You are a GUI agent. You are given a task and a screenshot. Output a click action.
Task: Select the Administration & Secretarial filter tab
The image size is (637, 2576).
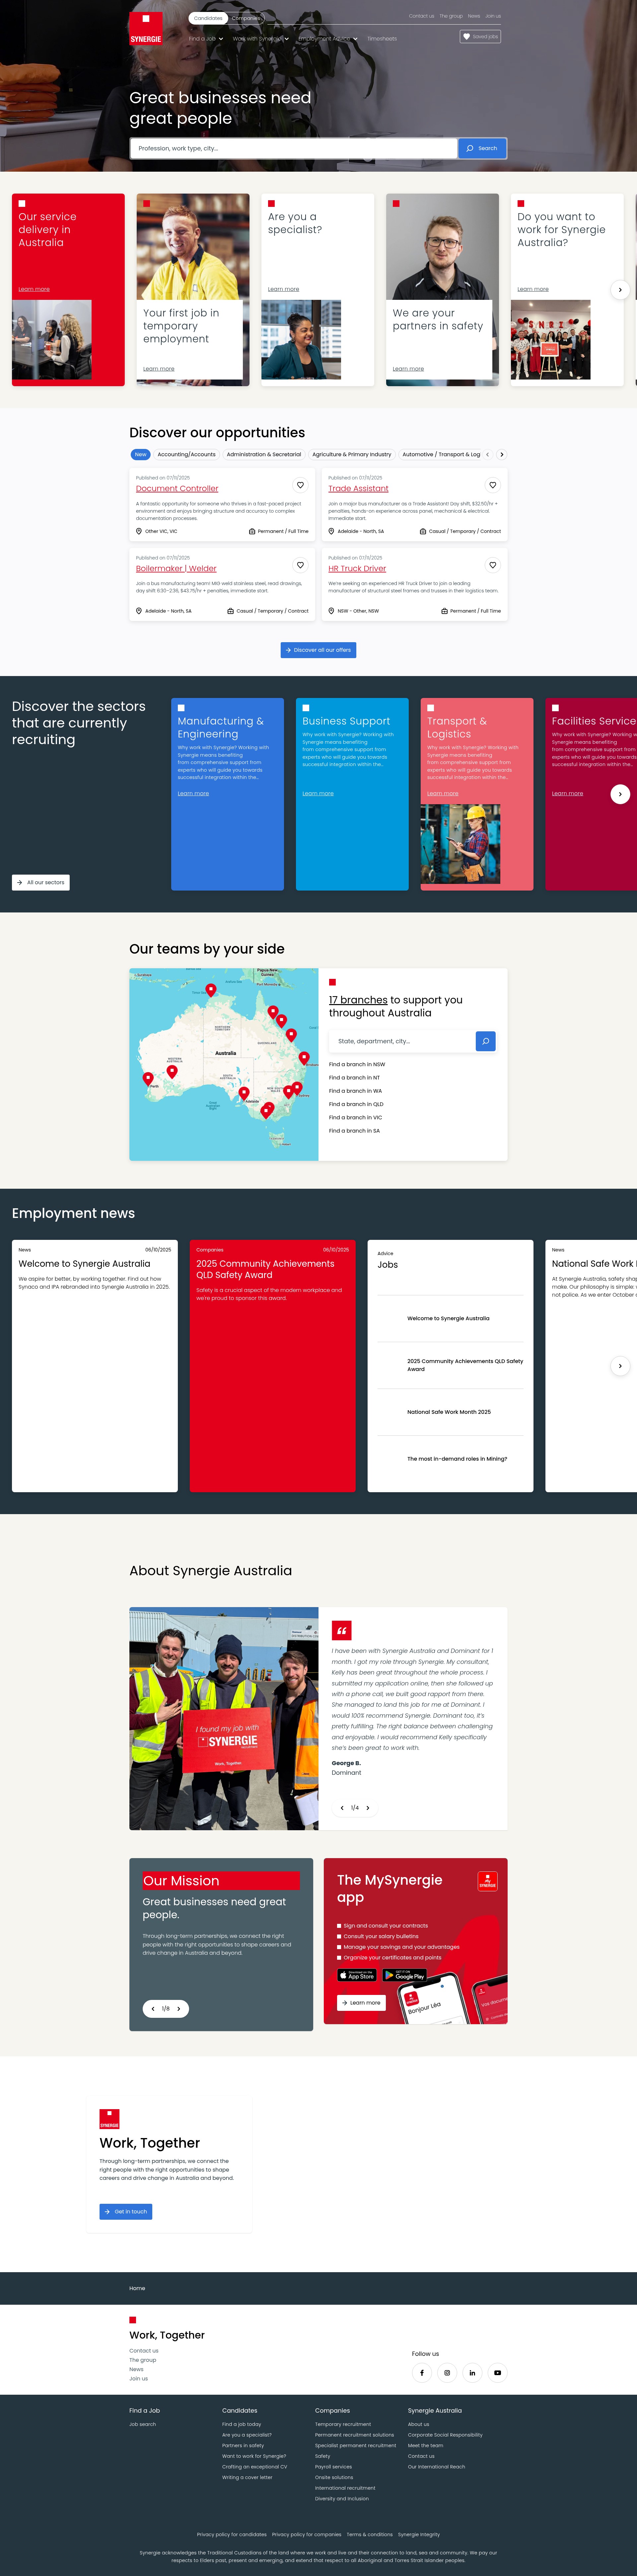(x=263, y=454)
